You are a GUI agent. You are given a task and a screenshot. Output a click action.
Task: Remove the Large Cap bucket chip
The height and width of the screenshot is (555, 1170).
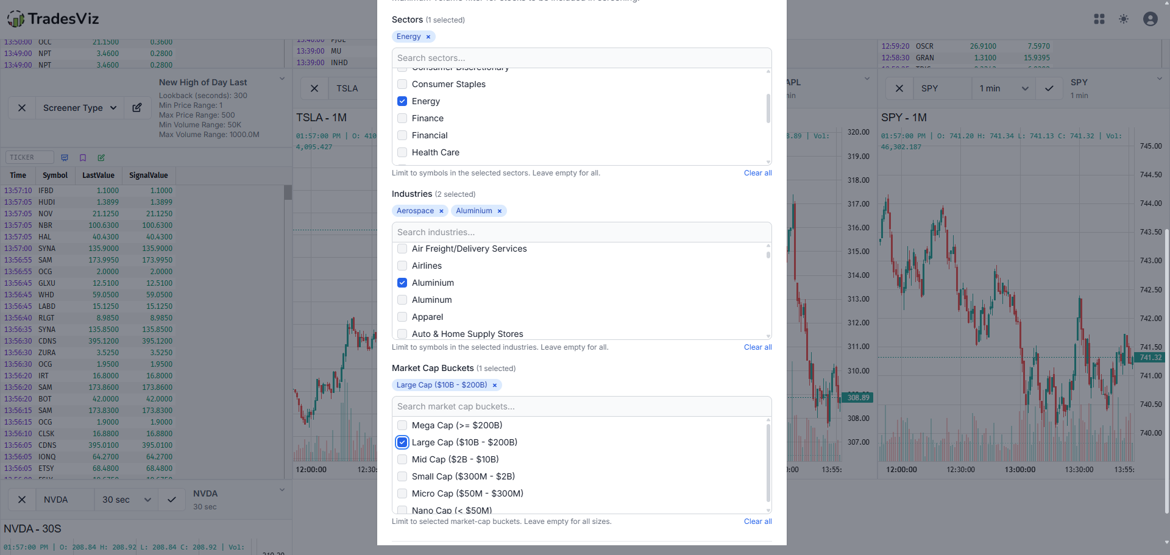[495, 385]
